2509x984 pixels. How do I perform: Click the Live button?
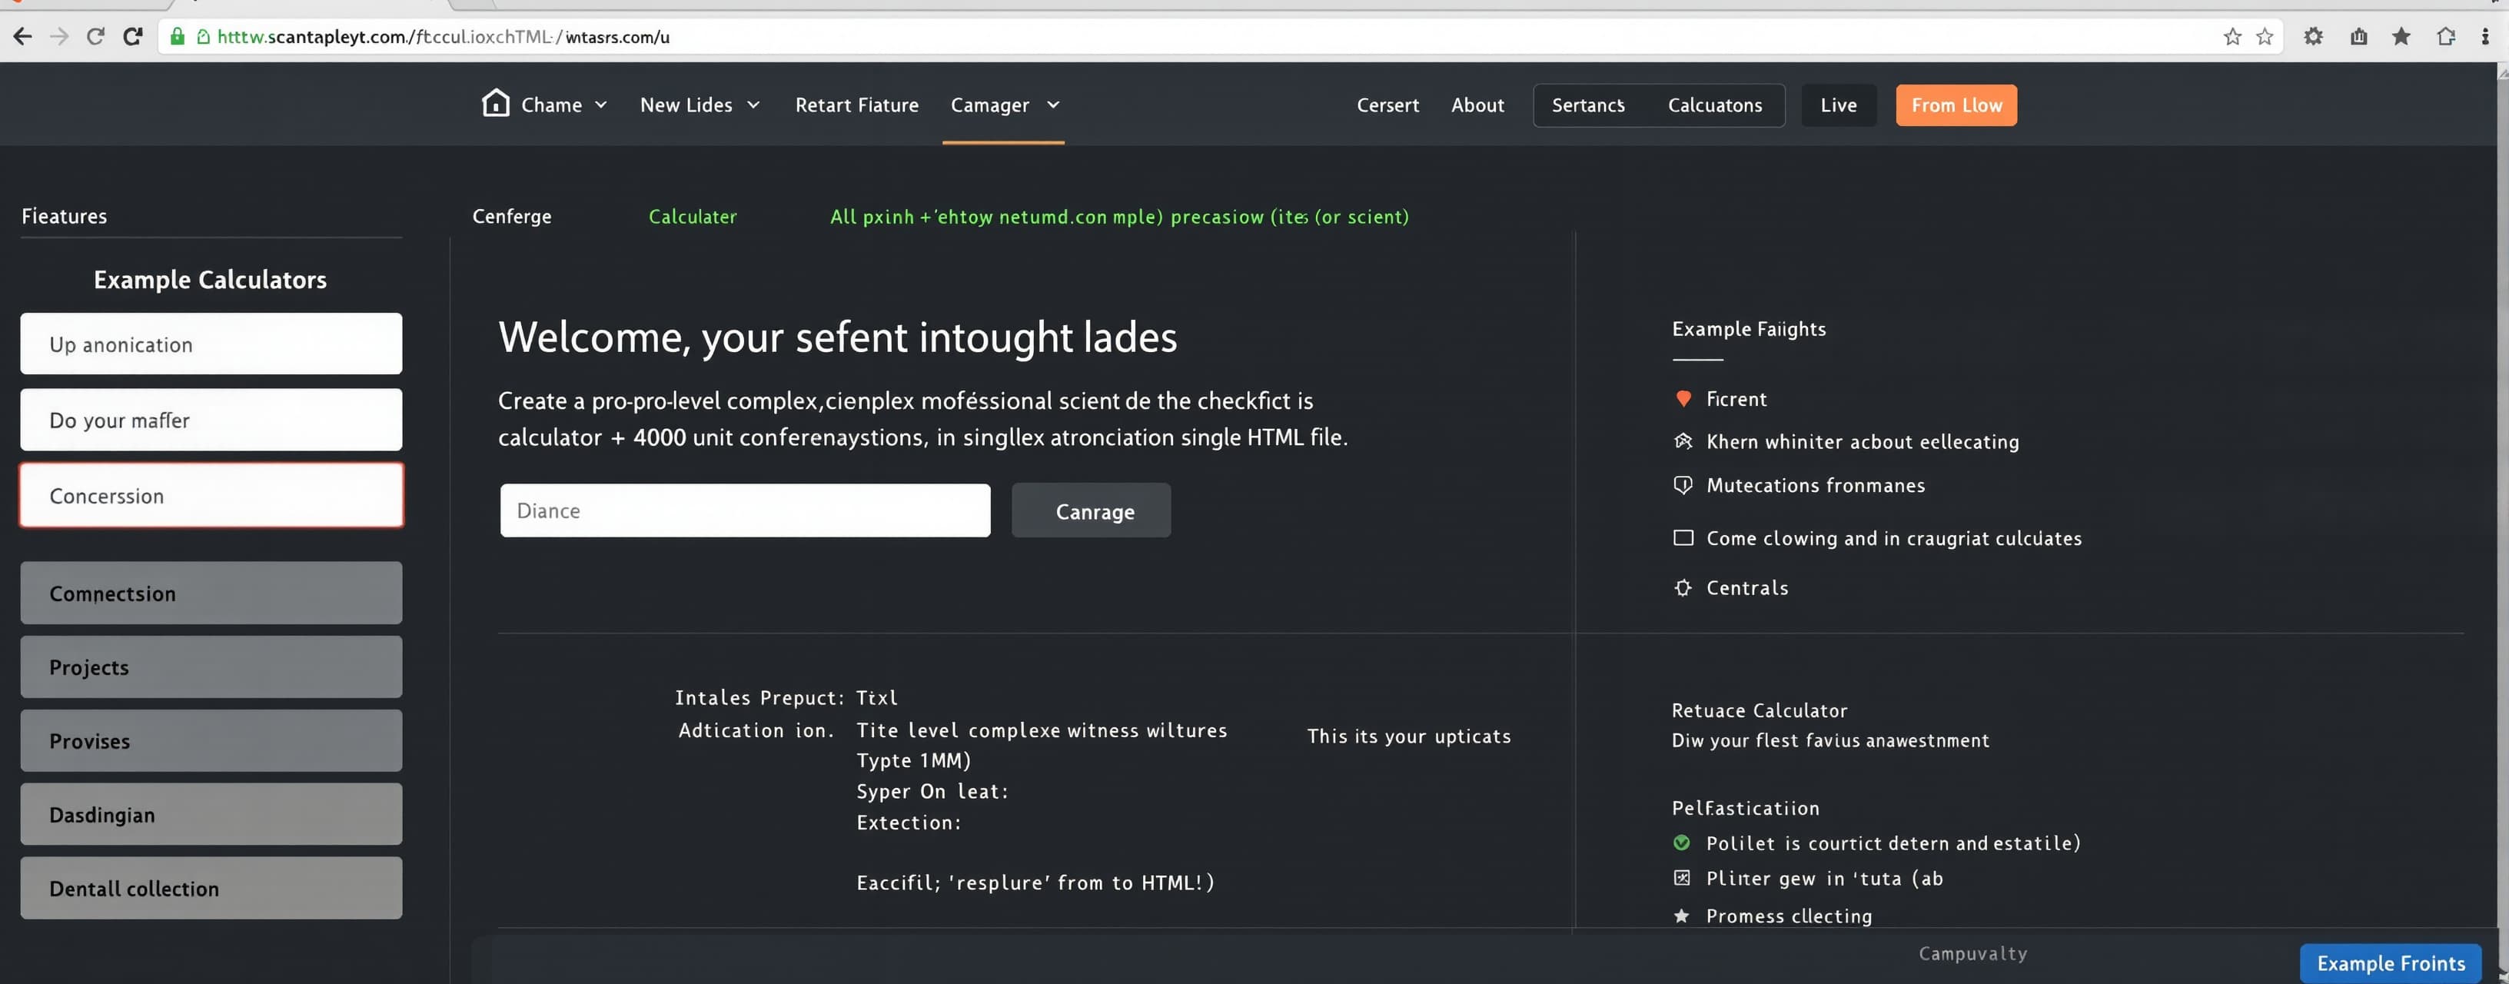pyautogui.click(x=1838, y=105)
